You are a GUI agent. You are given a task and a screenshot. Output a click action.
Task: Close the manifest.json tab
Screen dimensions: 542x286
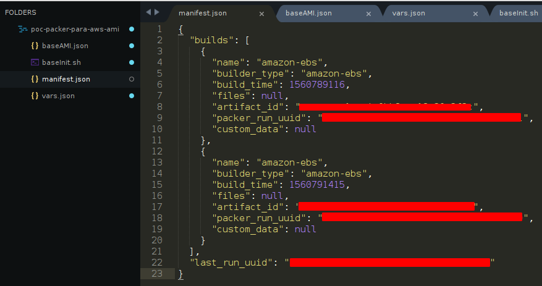262,13
